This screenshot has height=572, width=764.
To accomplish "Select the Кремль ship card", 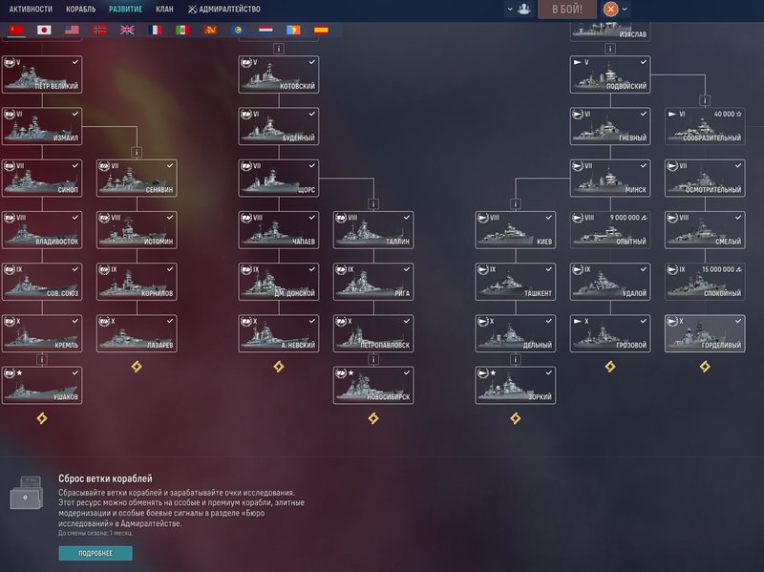I will coord(42,333).
